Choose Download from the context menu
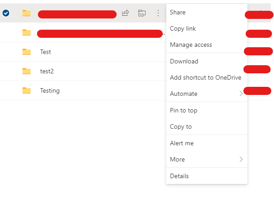Viewport: 274px width, 202px height. pyautogui.click(x=184, y=62)
